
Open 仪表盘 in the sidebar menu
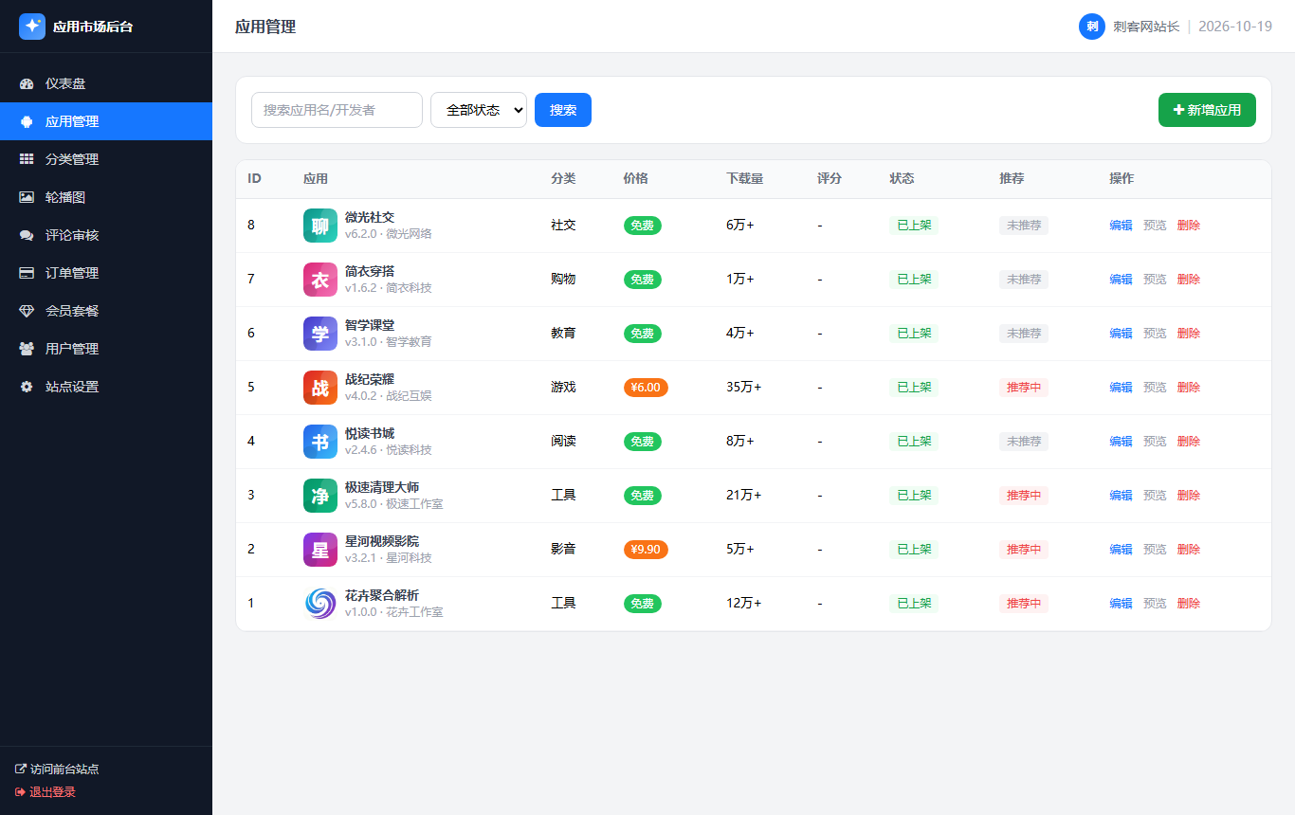[x=106, y=83]
